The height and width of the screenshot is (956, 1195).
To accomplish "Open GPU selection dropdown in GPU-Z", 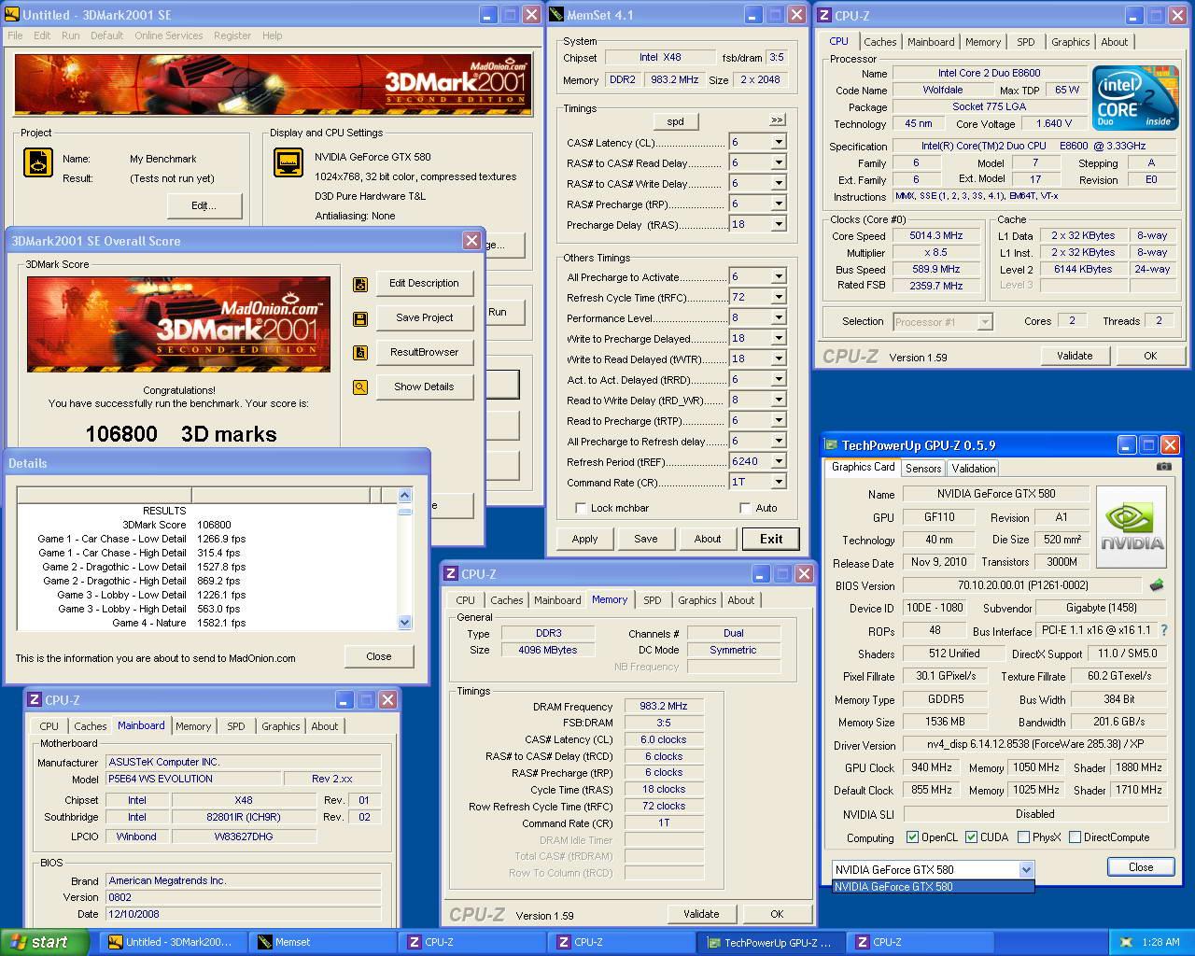I will click(x=1026, y=869).
